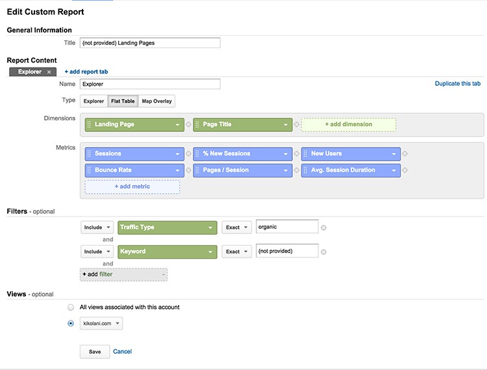
Task: Click the add report tab link
Action: 86,72
